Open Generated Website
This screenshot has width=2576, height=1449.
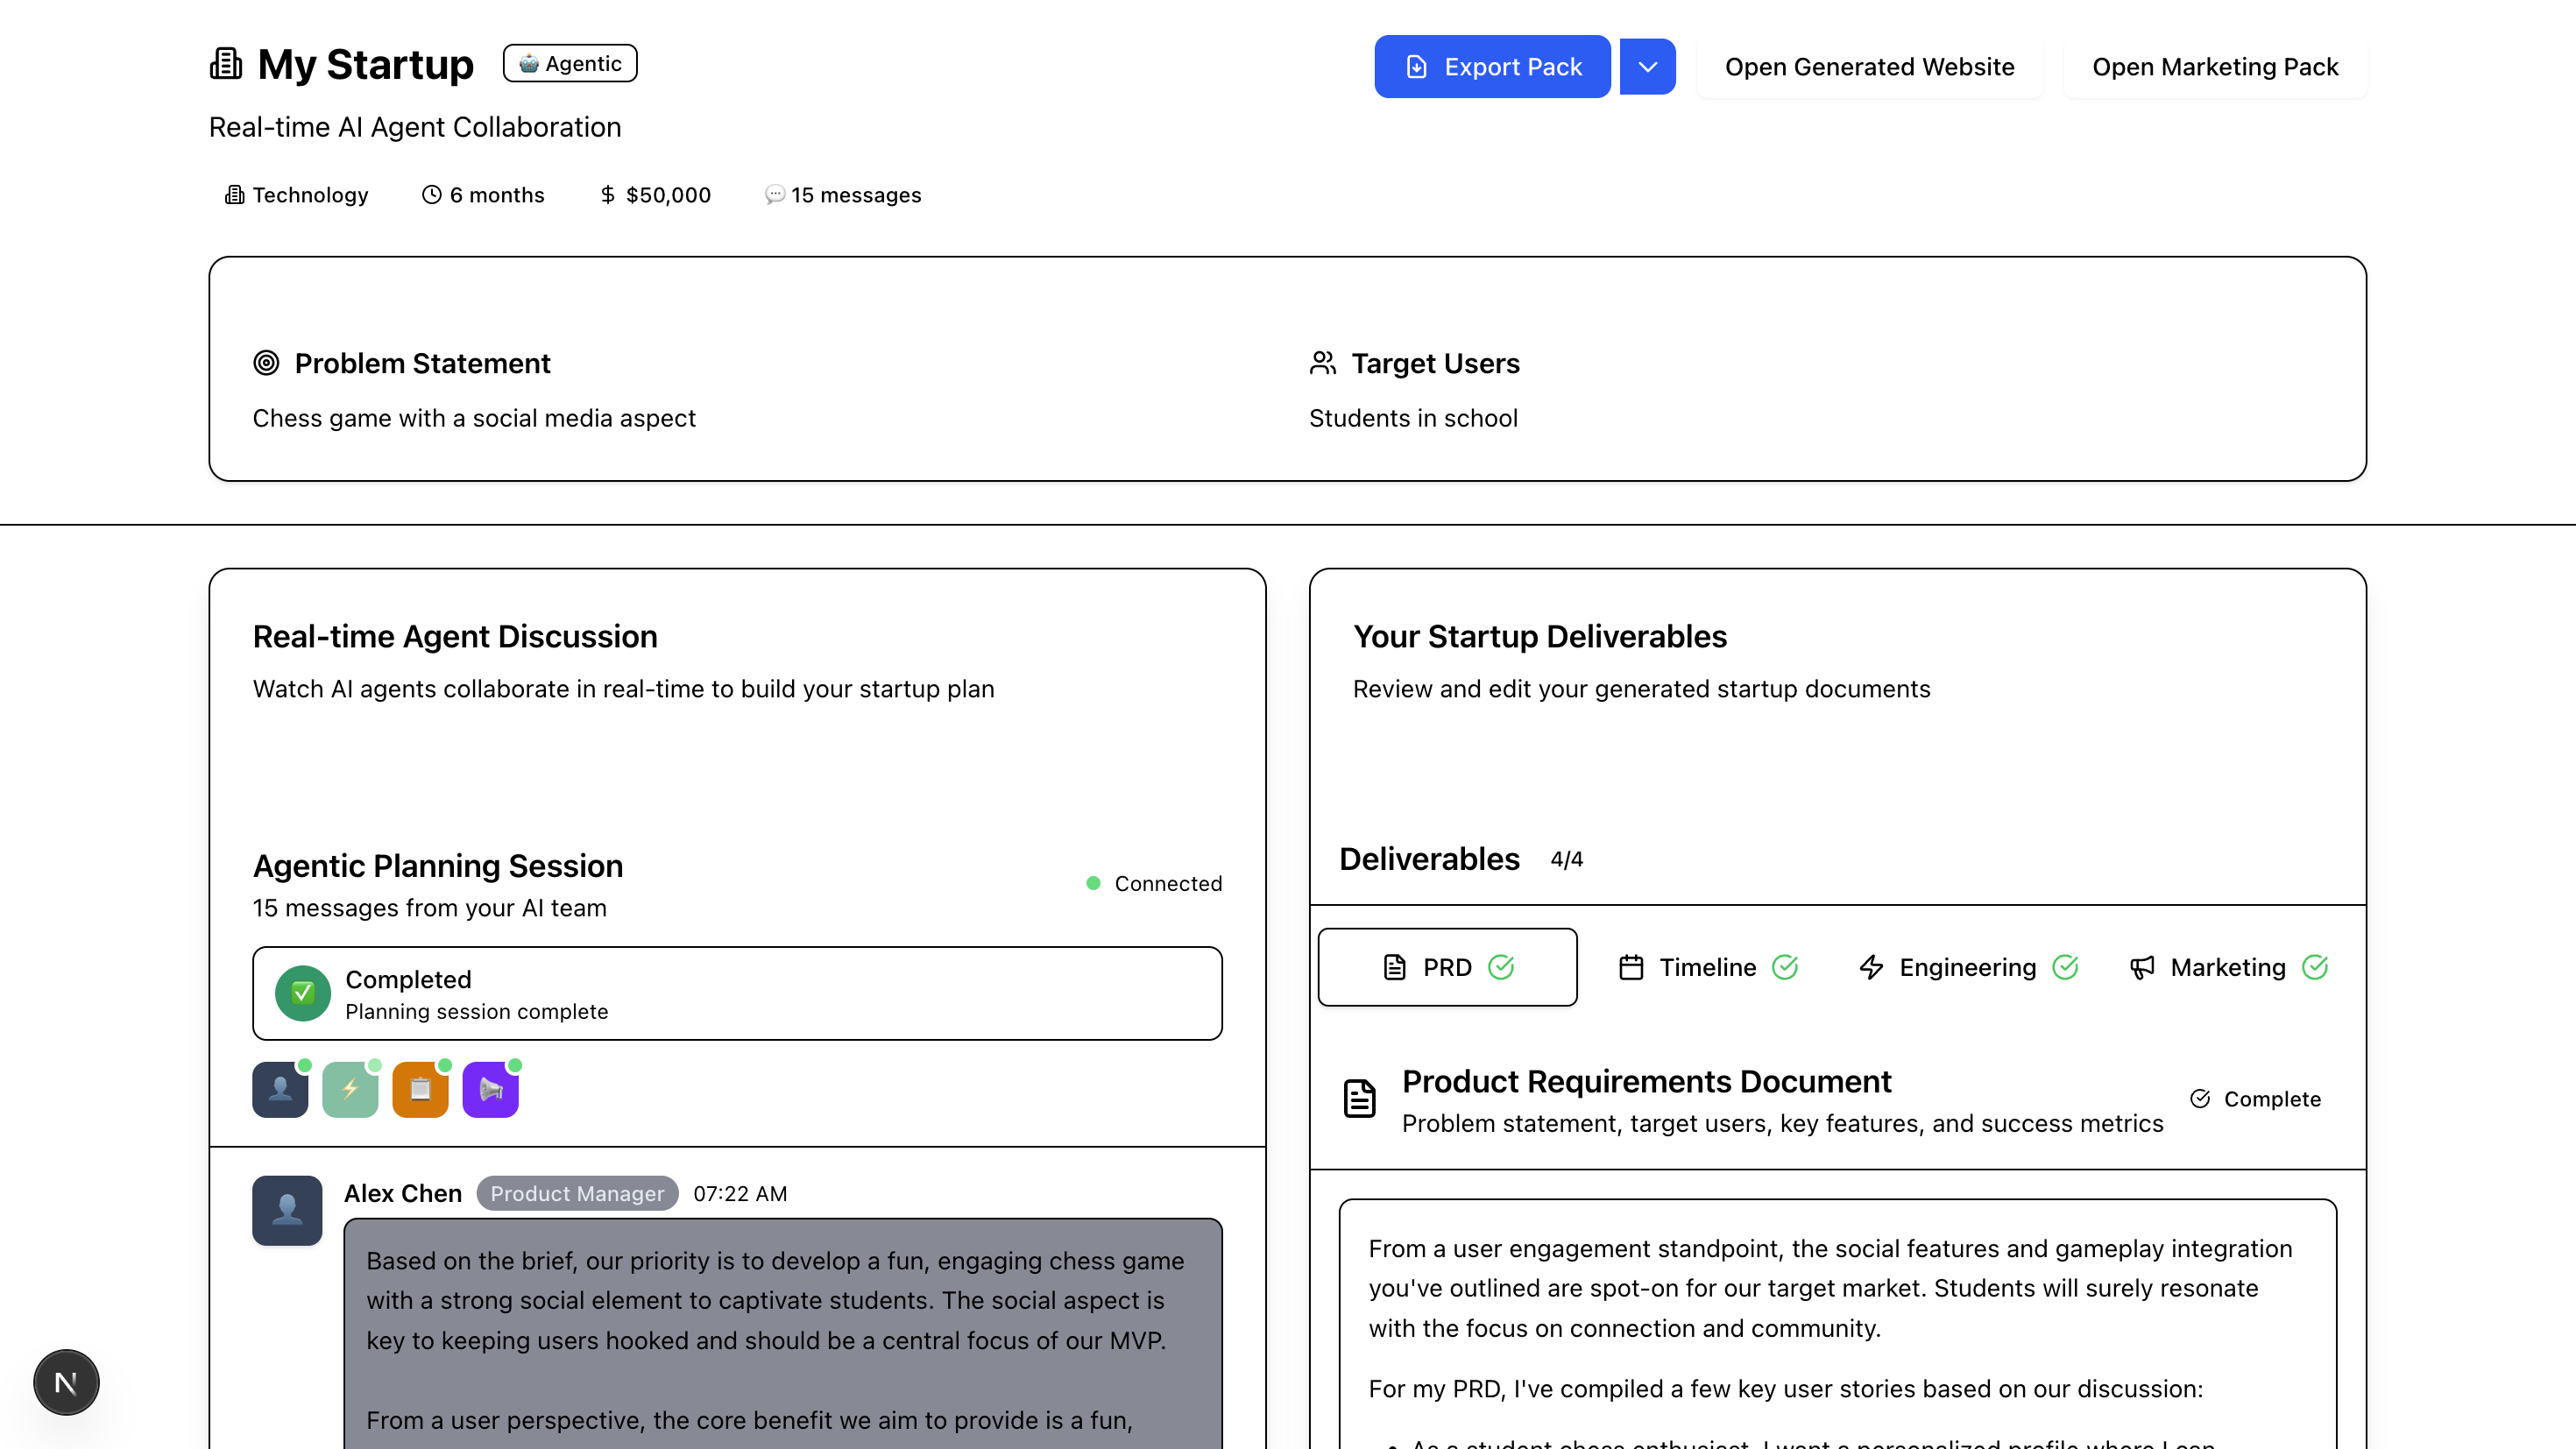[x=1869, y=67]
